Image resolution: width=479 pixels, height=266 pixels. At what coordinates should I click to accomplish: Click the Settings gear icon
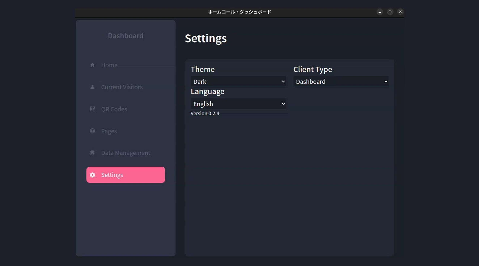[92, 175]
